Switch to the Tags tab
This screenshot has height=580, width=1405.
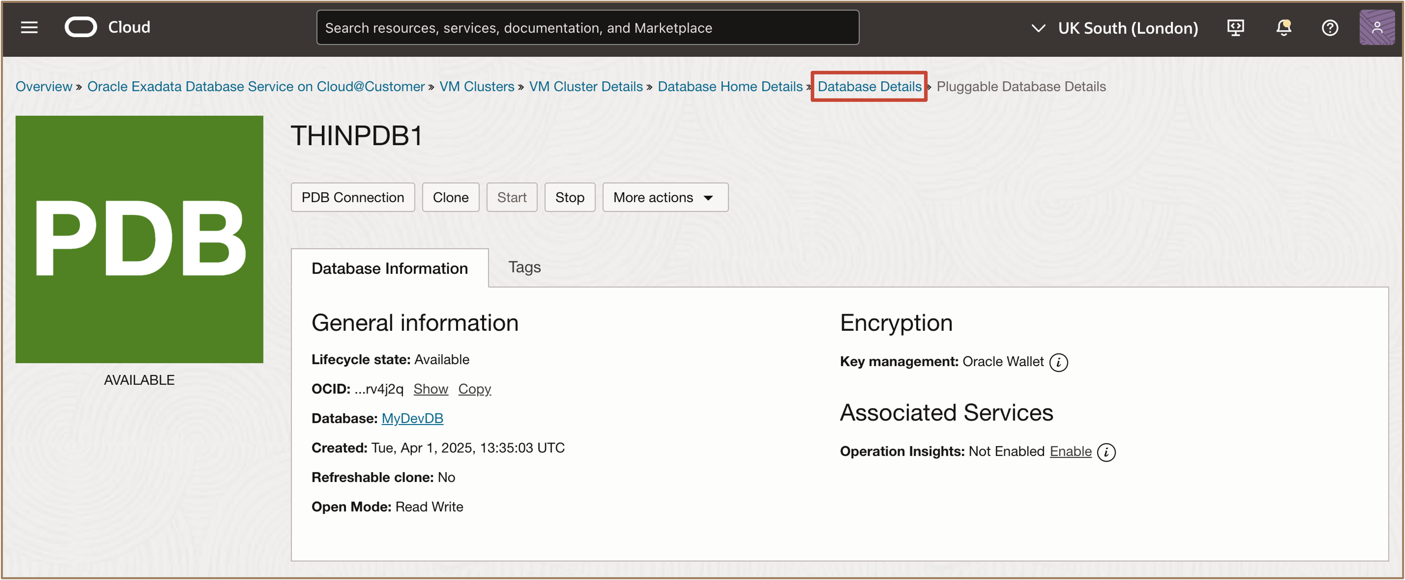point(524,267)
